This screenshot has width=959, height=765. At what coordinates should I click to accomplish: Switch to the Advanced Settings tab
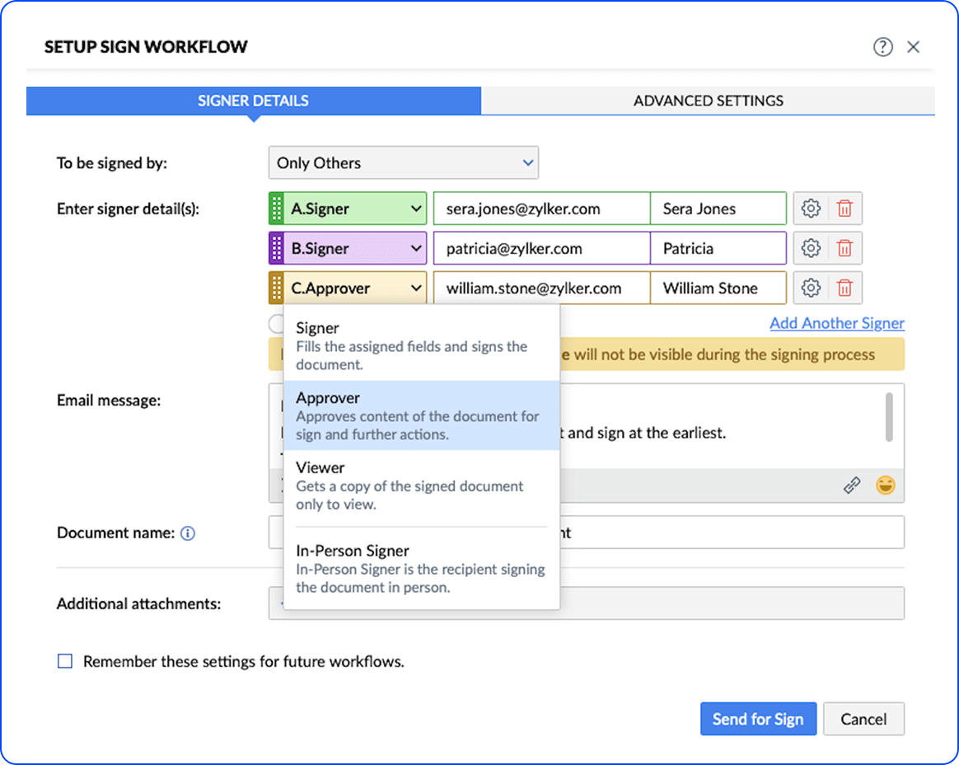[x=708, y=100]
